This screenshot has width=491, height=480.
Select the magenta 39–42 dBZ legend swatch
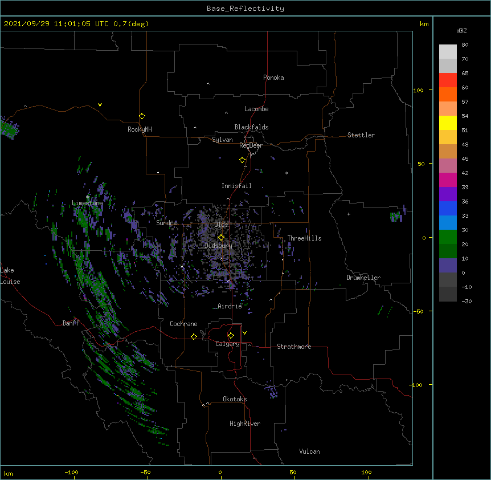(x=448, y=180)
